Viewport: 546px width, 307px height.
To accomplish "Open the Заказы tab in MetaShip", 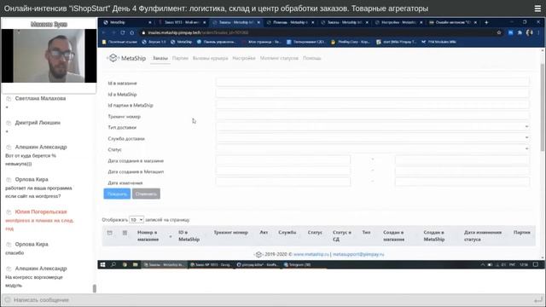I will (160, 58).
